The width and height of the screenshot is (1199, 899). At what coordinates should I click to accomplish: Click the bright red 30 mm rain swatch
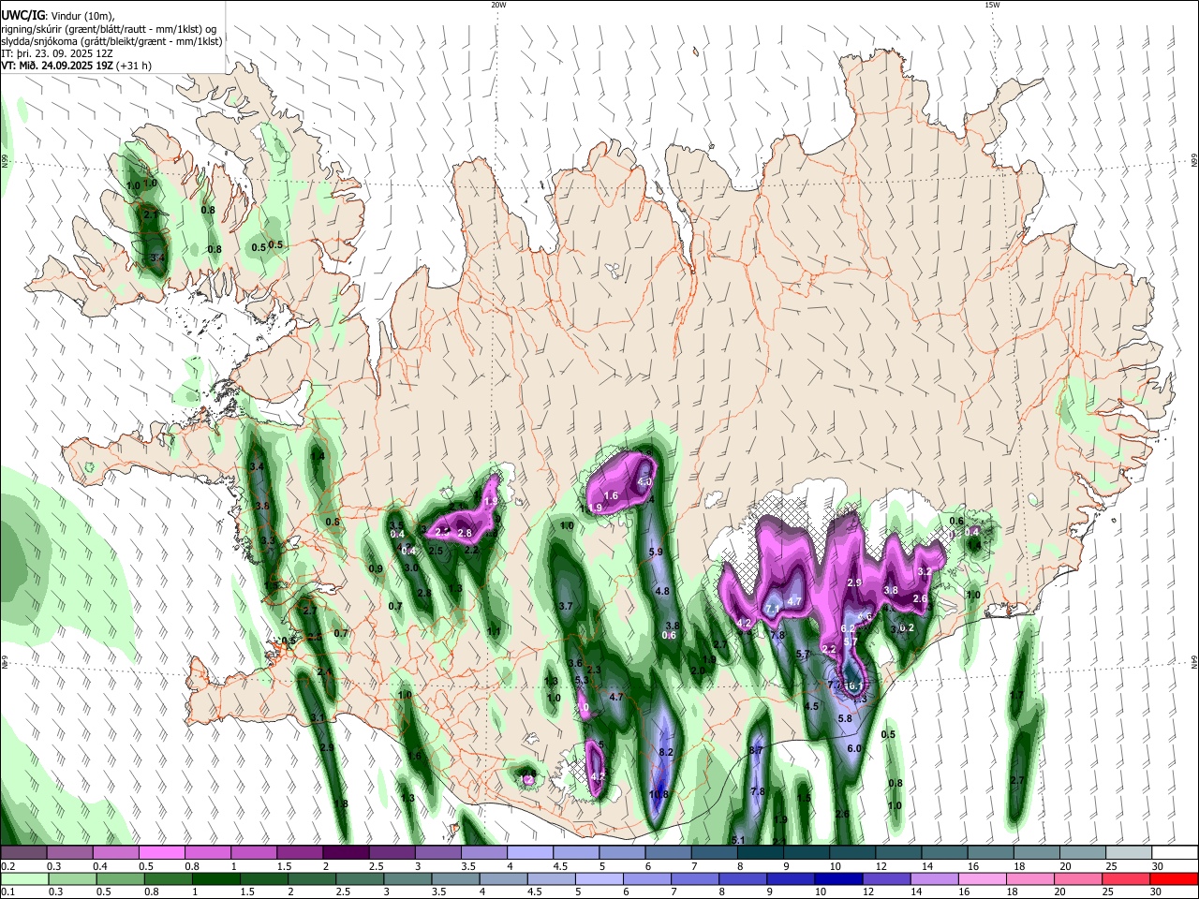(1175, 878)
